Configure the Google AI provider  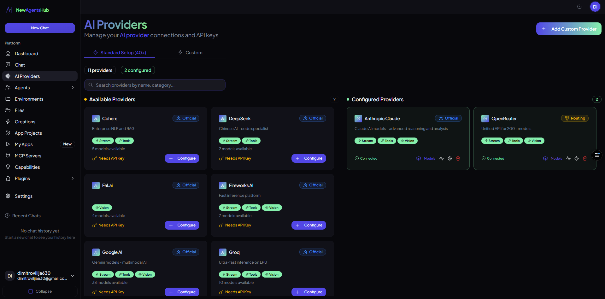pos(182,292)
